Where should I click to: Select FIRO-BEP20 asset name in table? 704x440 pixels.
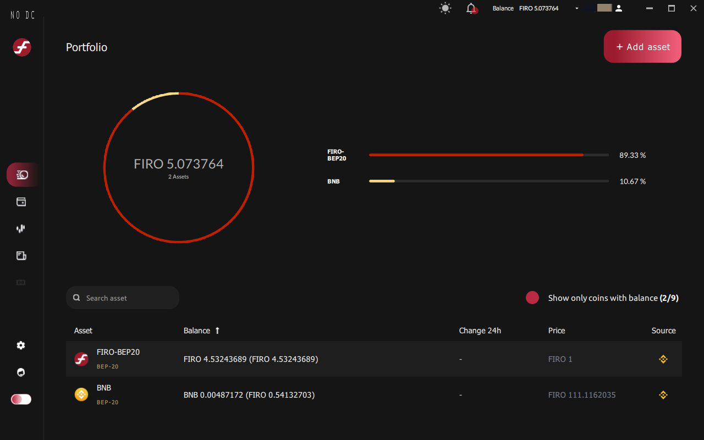pos(118,352)
